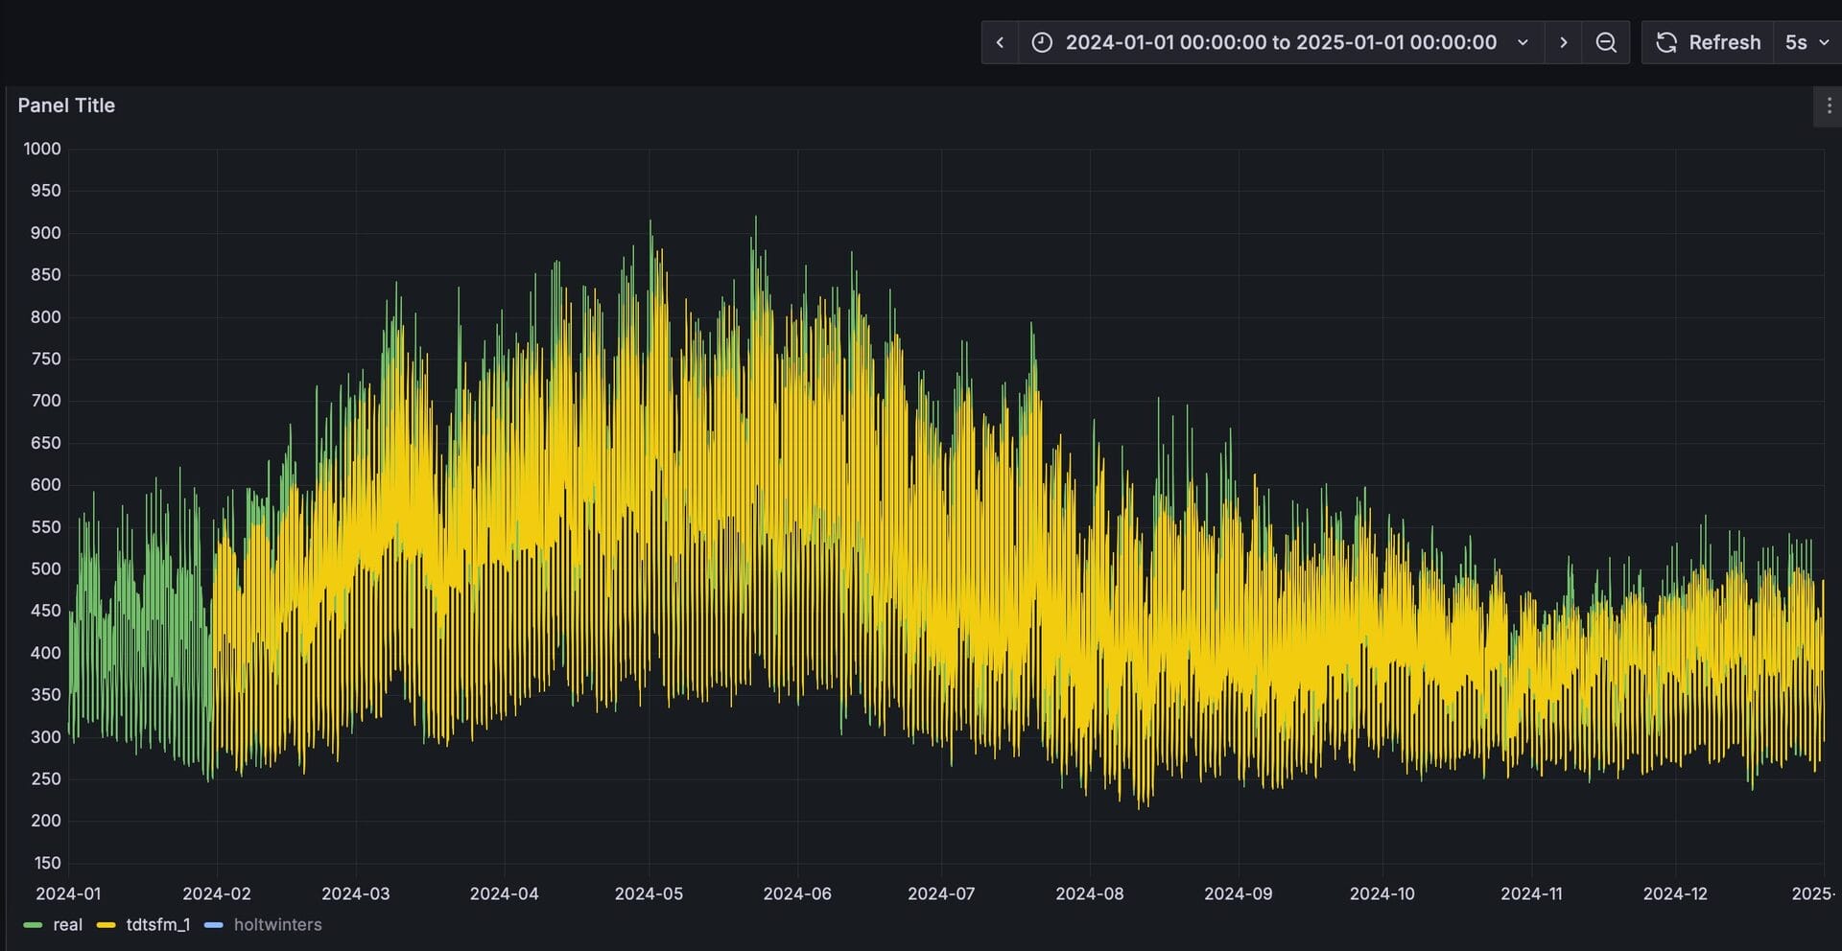Screen dimensions: 1842x951
Task: Click the 1000 y-axis tick label
Action: 42,149
